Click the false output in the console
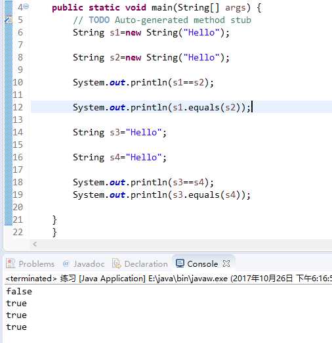The width and height of the screenshot is (332, 343). tap(19, 292)
